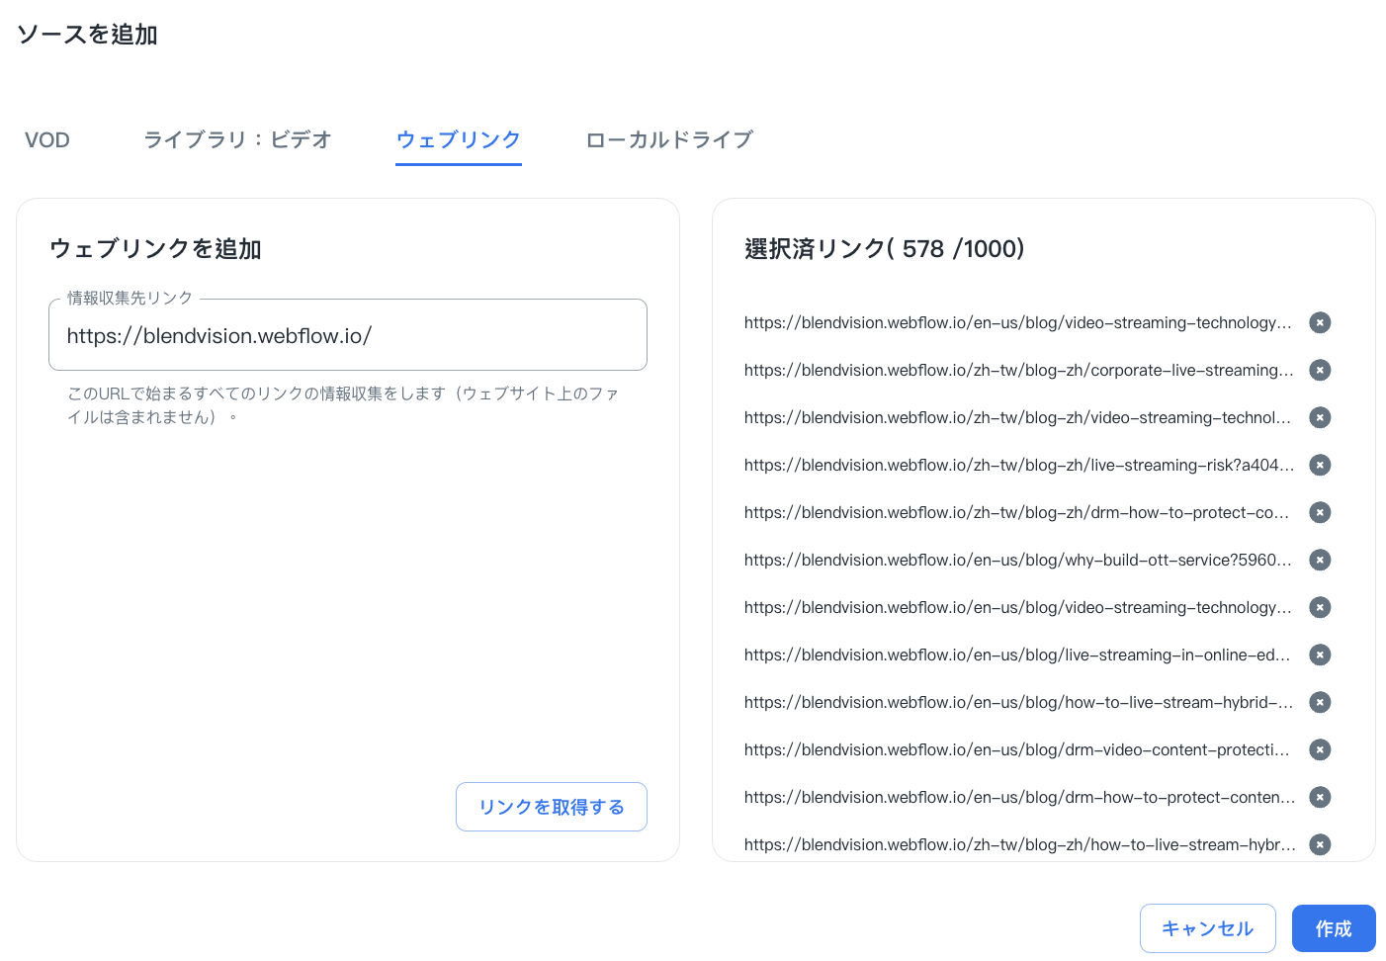Go to the ローカルドライブ tab
Screen dimensions: 1386x961
tap(669, 139)
